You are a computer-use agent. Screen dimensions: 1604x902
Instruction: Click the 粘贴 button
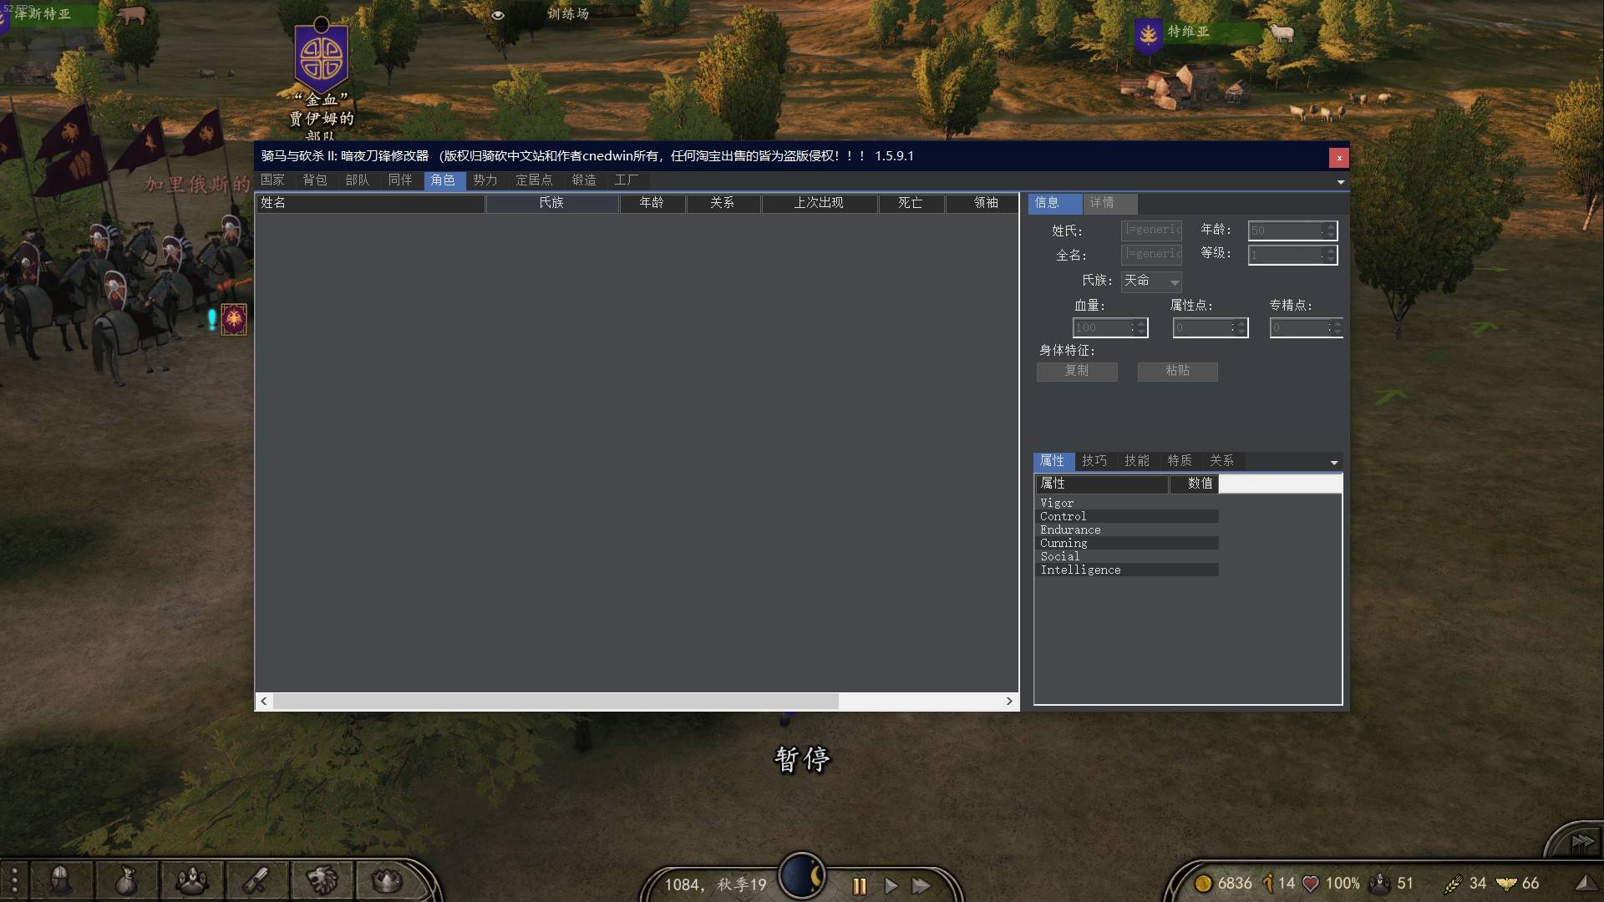(x=1177, y=372)
